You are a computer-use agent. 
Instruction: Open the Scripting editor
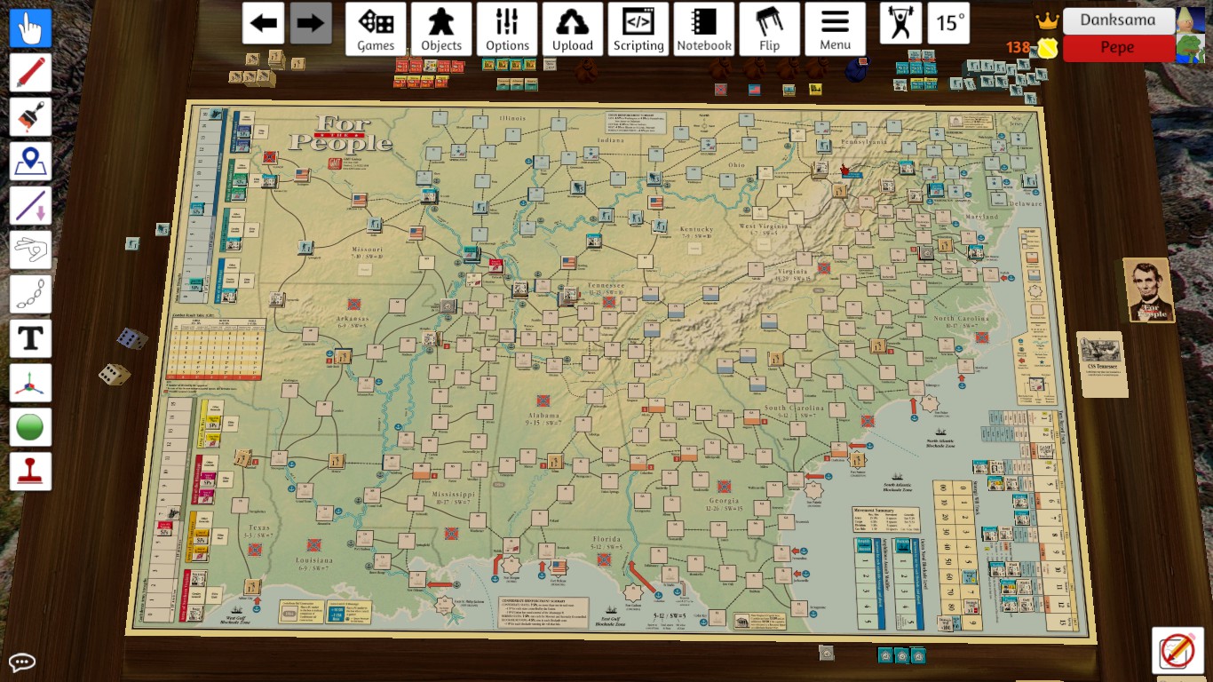(x=638, y=29)
